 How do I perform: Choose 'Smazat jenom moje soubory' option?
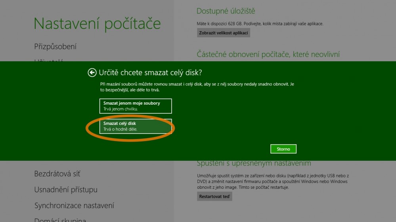(135, 106)
